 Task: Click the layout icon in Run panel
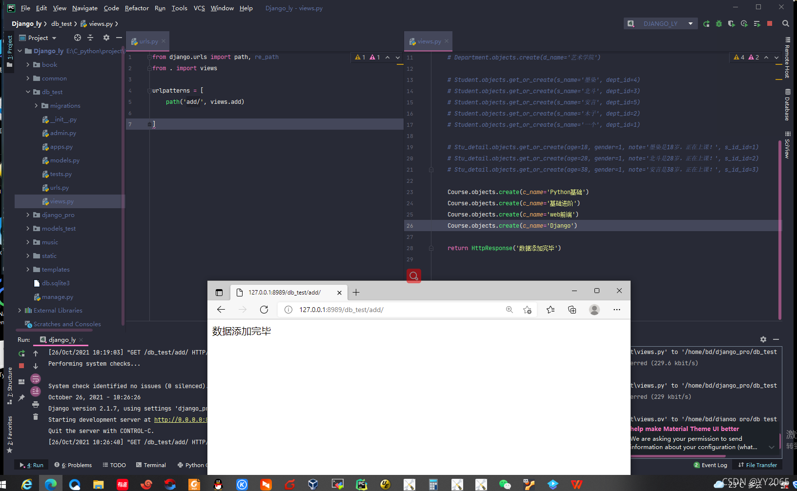(21, 382)
